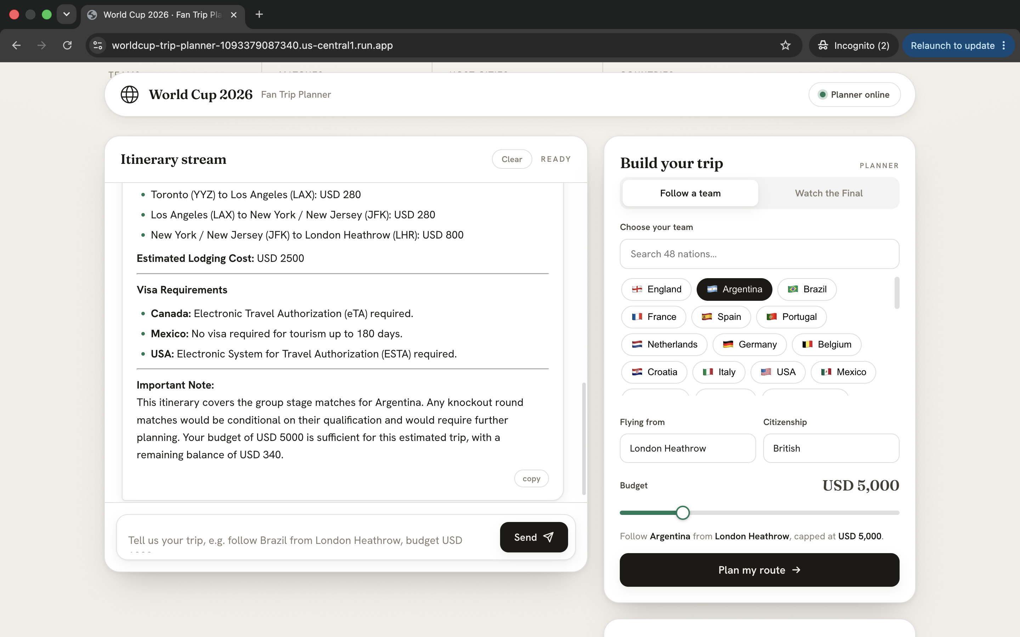
Task: Clear the itinerary stream
Action: 512,159
